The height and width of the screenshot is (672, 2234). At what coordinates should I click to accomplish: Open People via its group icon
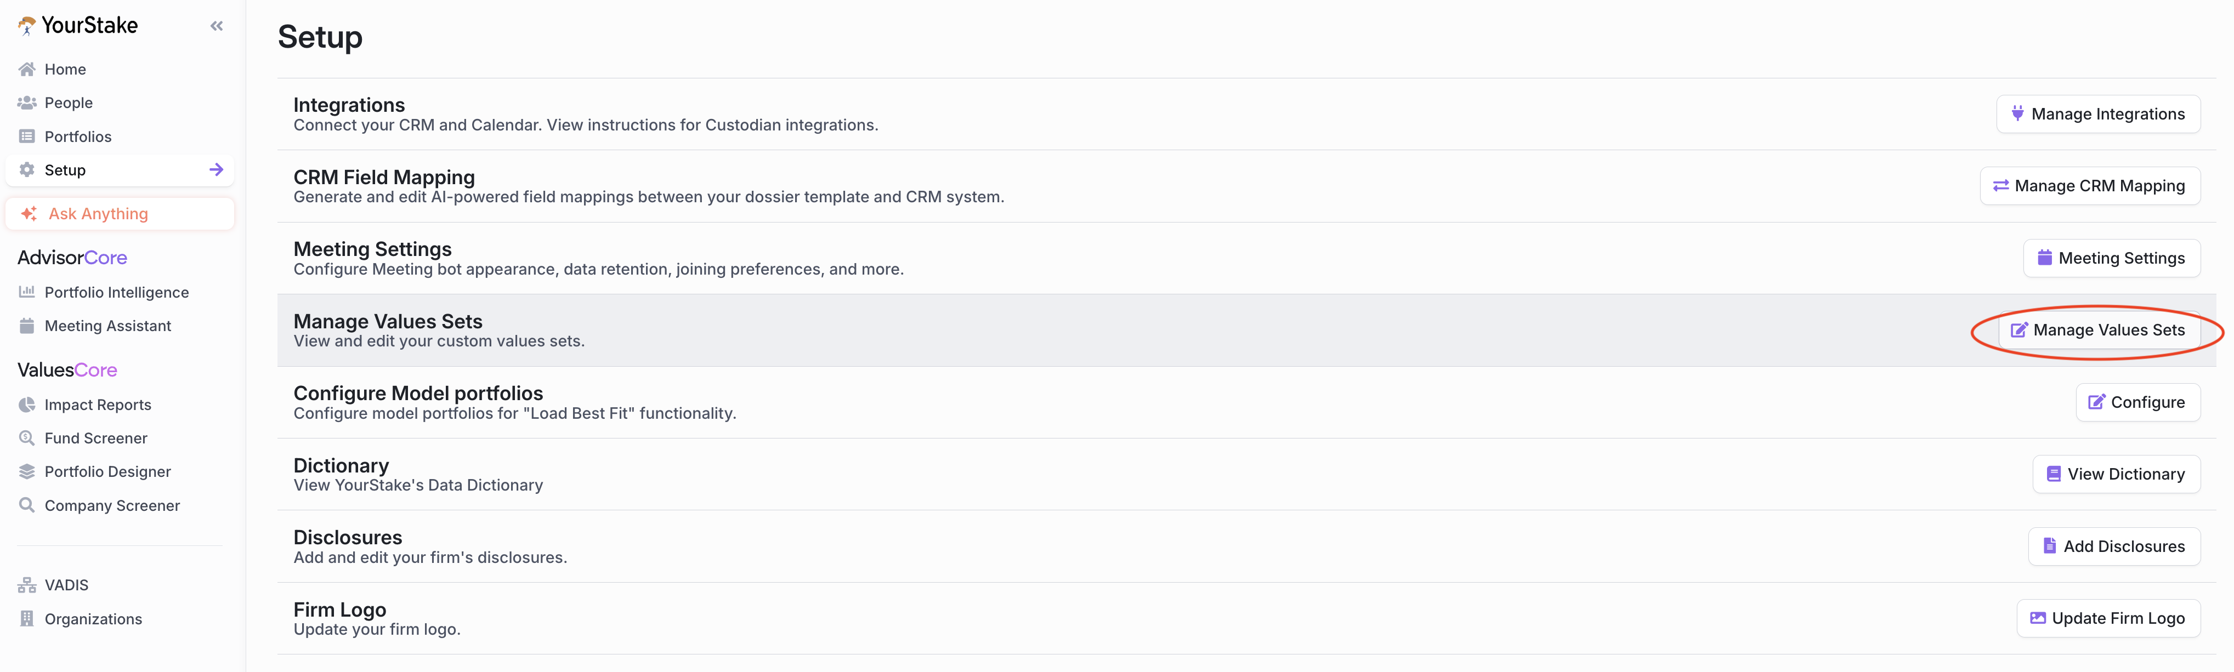coord(27,103)
